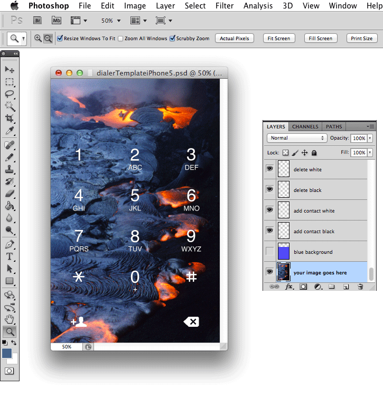
Task: Click the Fill Screen button
Action: [321, 38]
